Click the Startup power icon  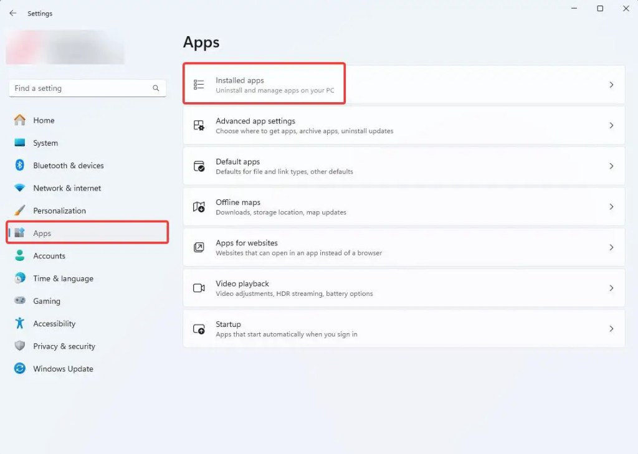click(199, 328)
